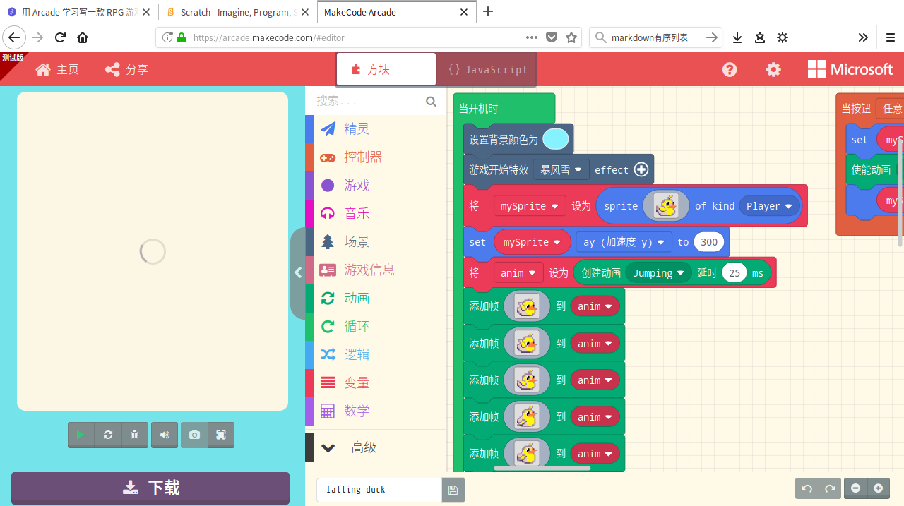Viewport: 904px width, 506px height.
Task: Redo the block change
Action: click(830, 488)
